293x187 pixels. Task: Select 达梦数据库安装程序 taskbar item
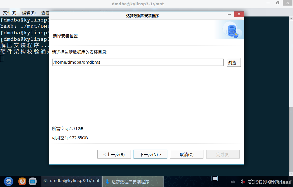[x=133, y=182]
